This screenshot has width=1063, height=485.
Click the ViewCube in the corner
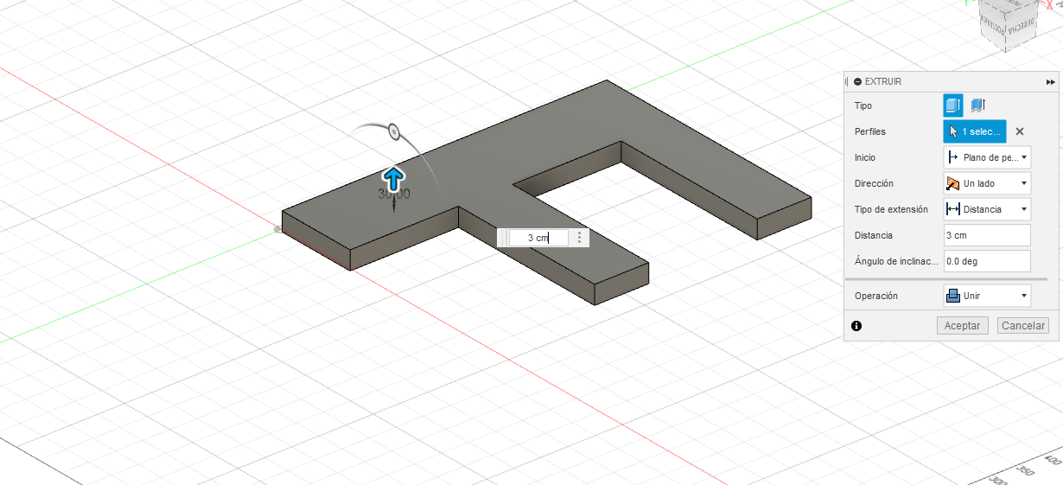(x=1008, y=24)
